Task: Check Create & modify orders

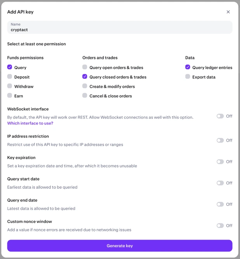Action: [x=85, y=86]
